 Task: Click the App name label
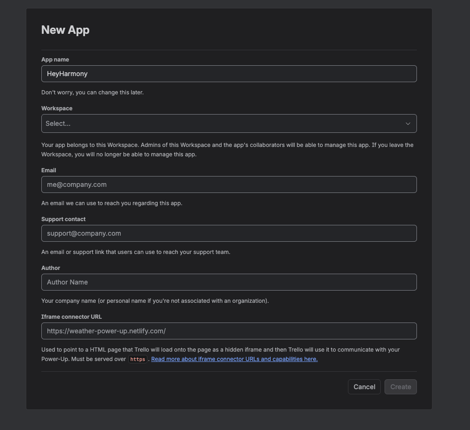pos(55,60)
